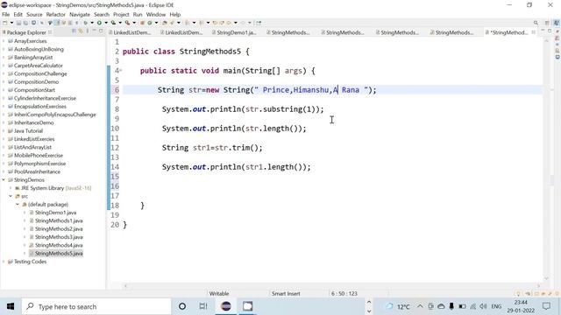The height and width of the screenshot is (315, 561).
Task: Maximize the Package Explorer view
Action: tap(101, 31)
